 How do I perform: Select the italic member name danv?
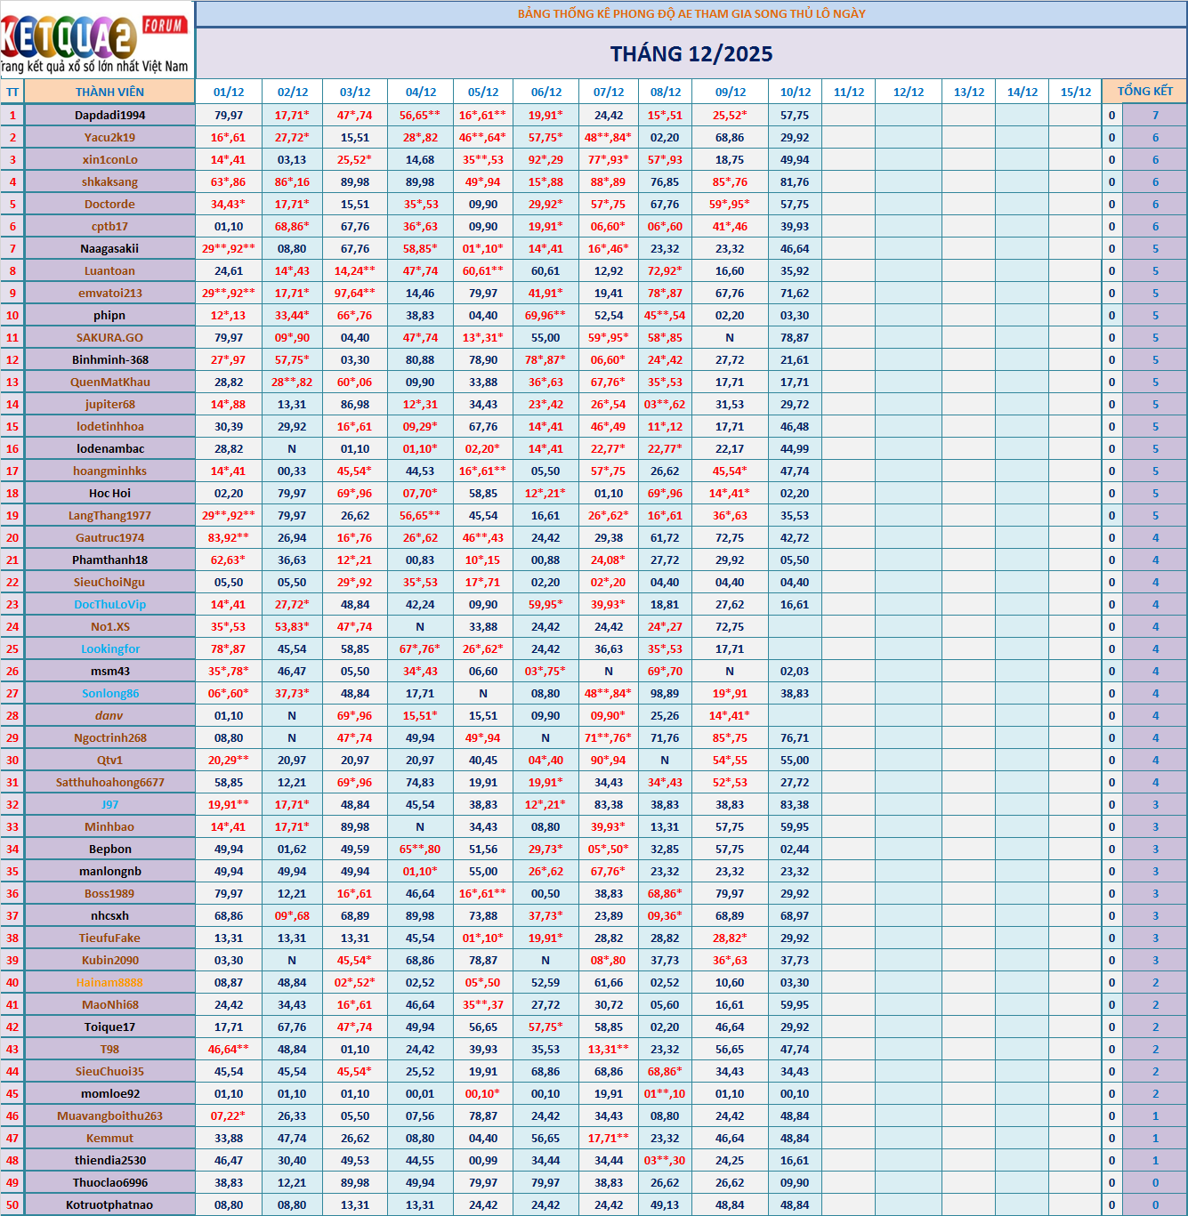tap(109, 715)
